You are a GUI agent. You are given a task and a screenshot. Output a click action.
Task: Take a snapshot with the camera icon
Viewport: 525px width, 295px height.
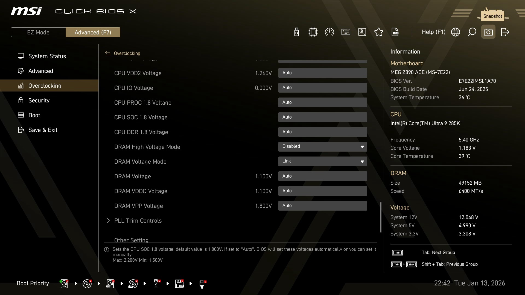pos(488,32)
